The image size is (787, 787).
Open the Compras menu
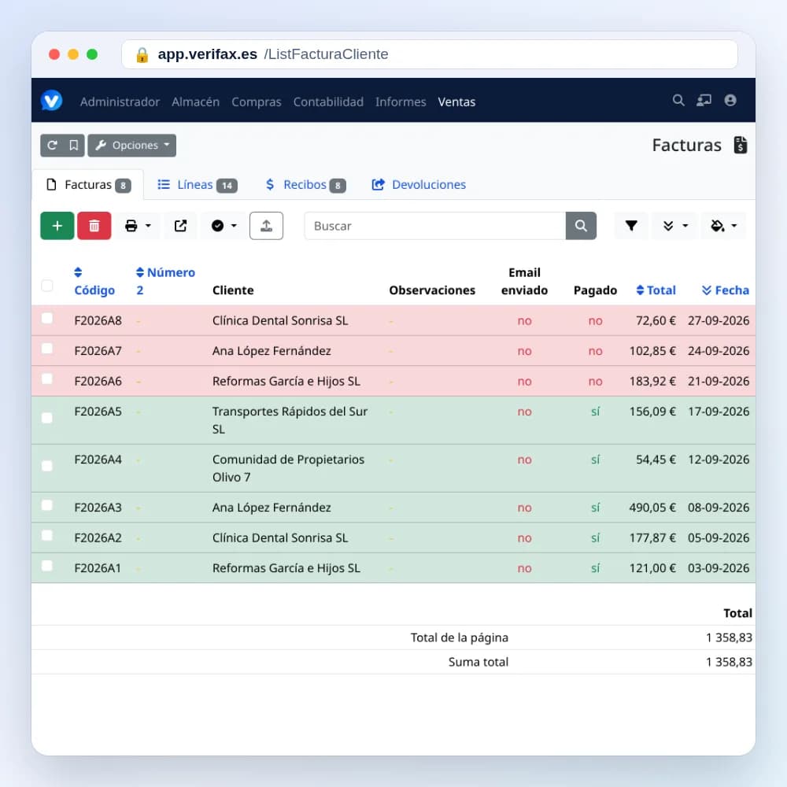(x=257, y=102)
